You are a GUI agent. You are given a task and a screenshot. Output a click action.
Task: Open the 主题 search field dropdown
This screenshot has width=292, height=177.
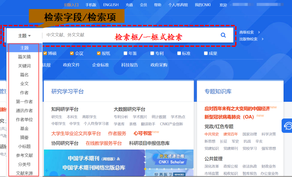[24, 36]
